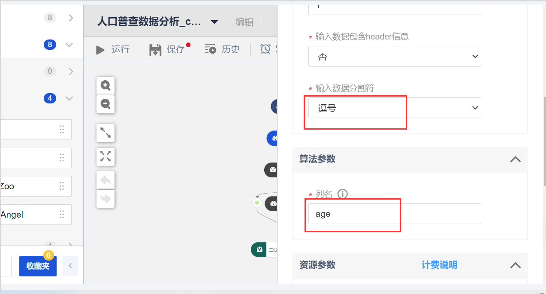Open the 输入数据分割符 dropdown showing 逗号
This screenshot has height=294, width=546.
click(395, 108)
